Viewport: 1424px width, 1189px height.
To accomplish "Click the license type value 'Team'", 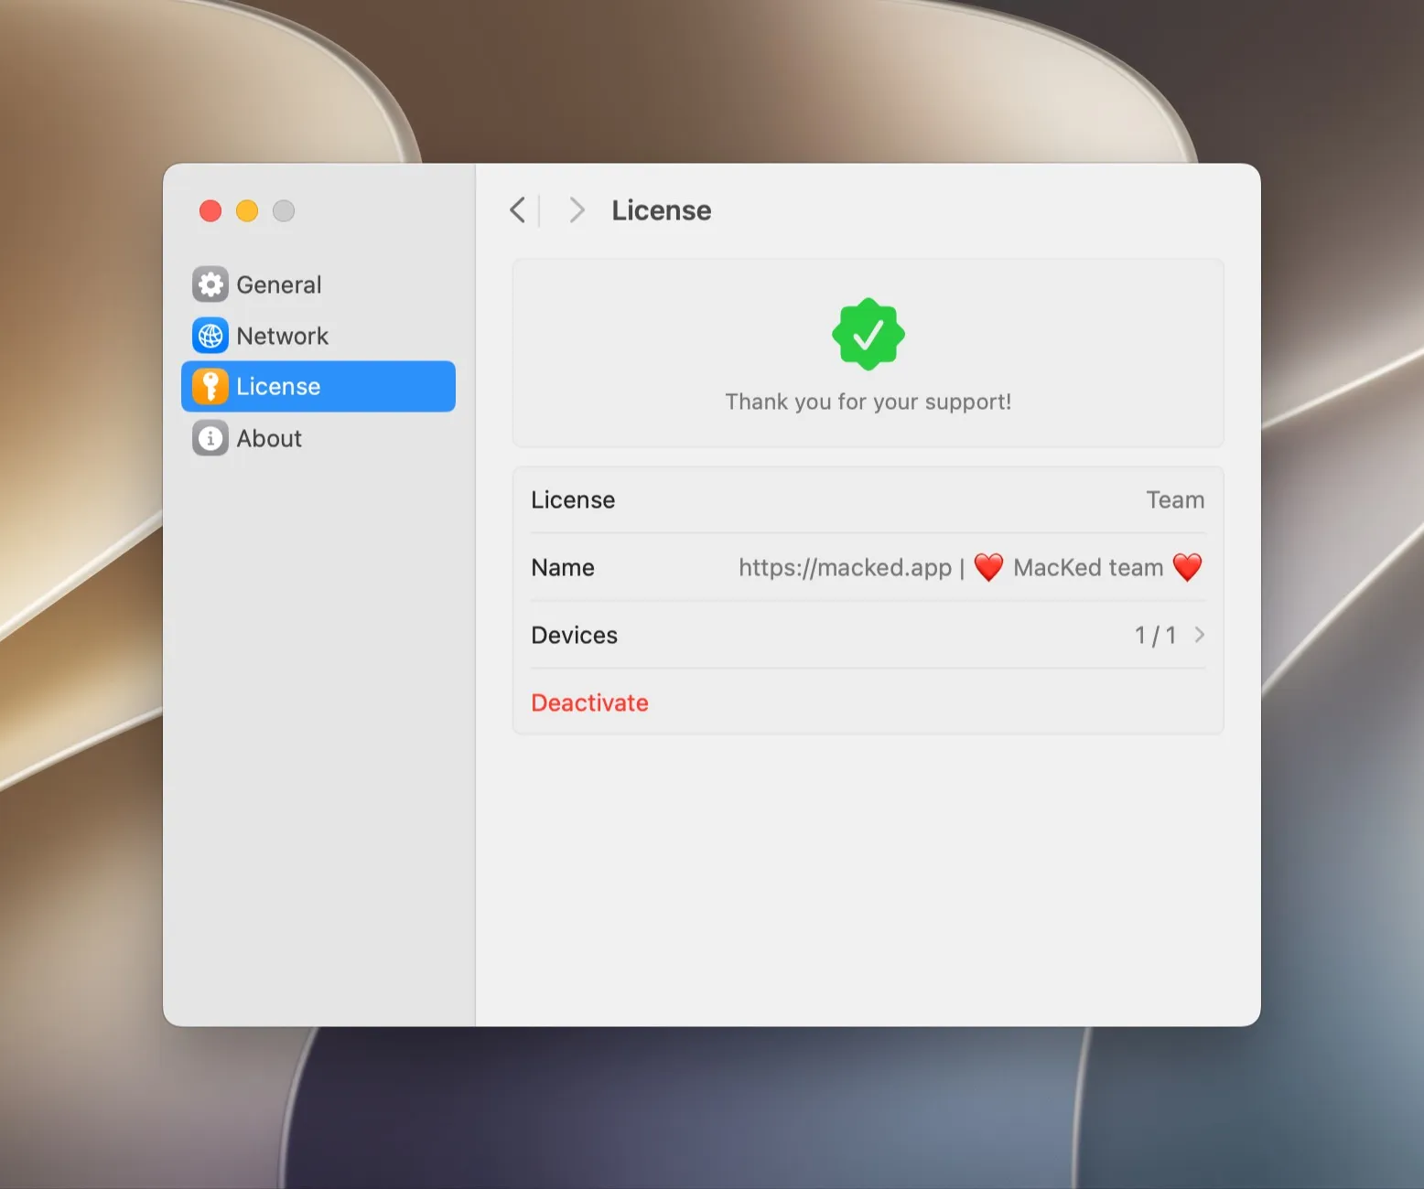I will 1176,499.
